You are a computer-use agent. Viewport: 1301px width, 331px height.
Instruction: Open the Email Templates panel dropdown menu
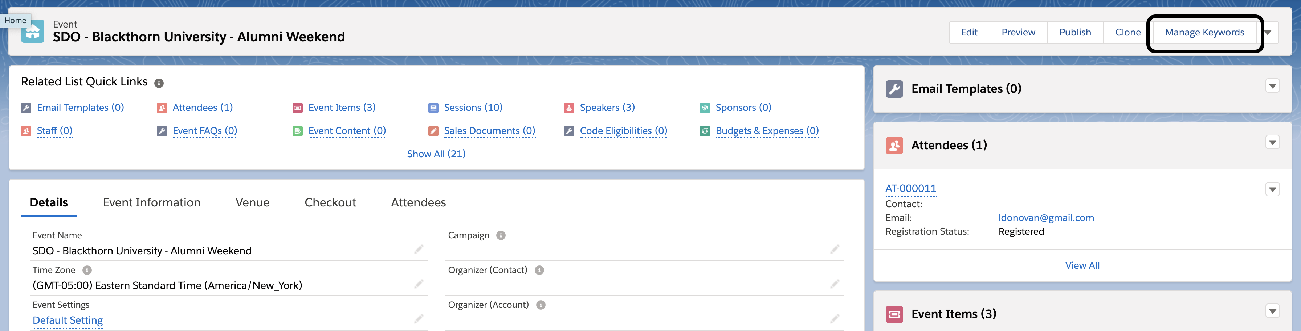tap(1273, 86)
